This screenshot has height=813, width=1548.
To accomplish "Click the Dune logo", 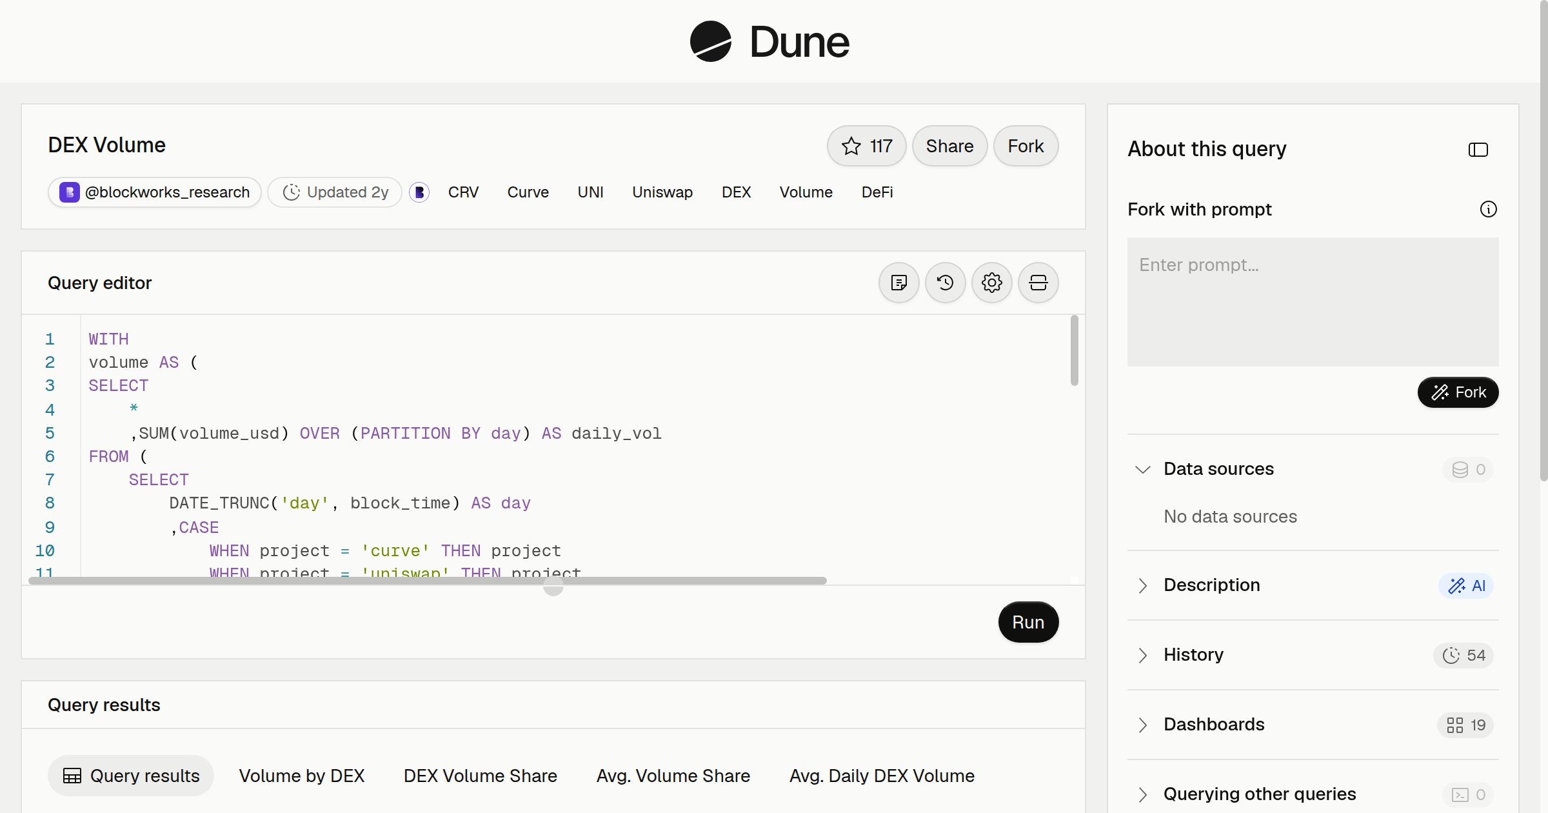I will coord(769,42).
